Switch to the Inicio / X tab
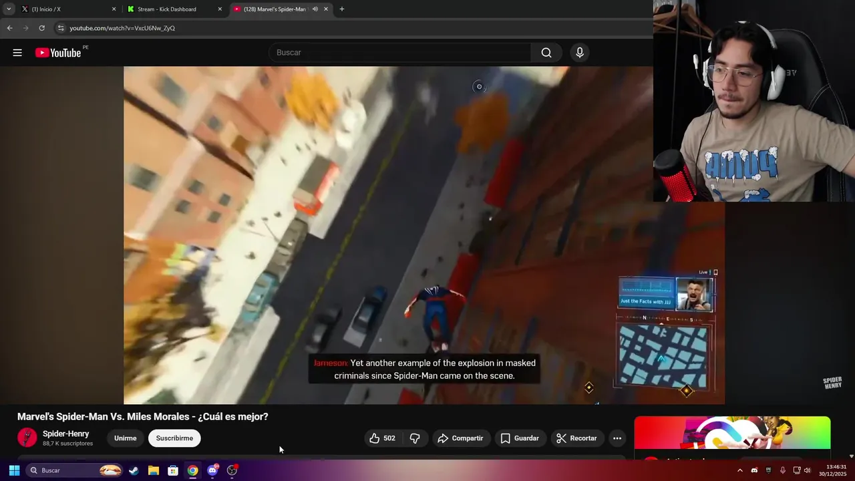The width and height of the screenshot is (855, 481). click(x=67, y=9)
